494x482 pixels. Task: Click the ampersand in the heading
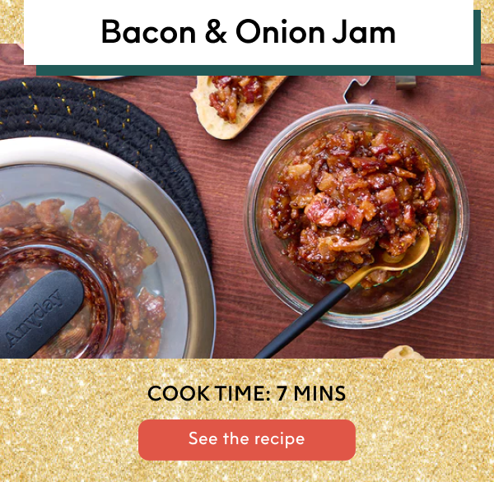pos(216,31)
